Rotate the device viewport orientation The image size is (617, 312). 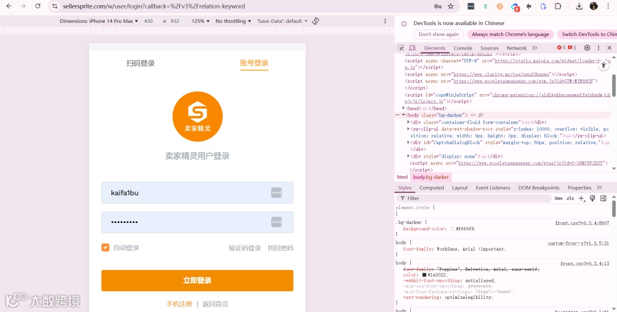tap(315, 21)
